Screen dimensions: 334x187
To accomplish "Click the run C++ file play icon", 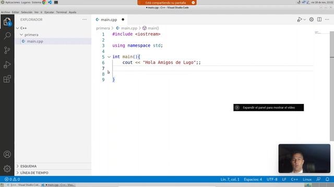I will 300,20.
